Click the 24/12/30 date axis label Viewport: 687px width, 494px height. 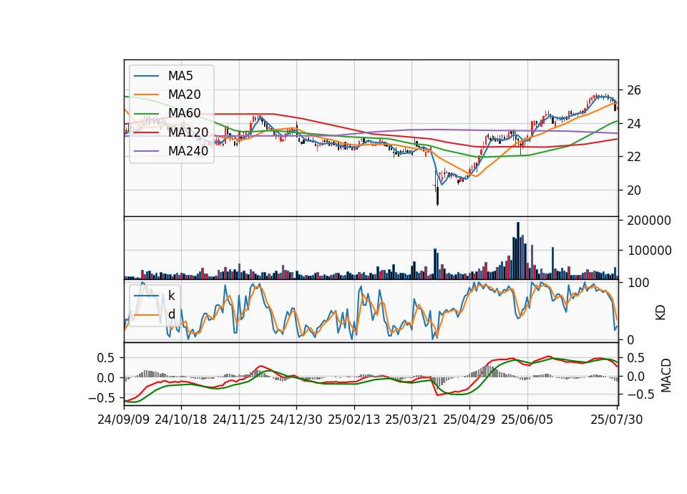tap(296, 420)
